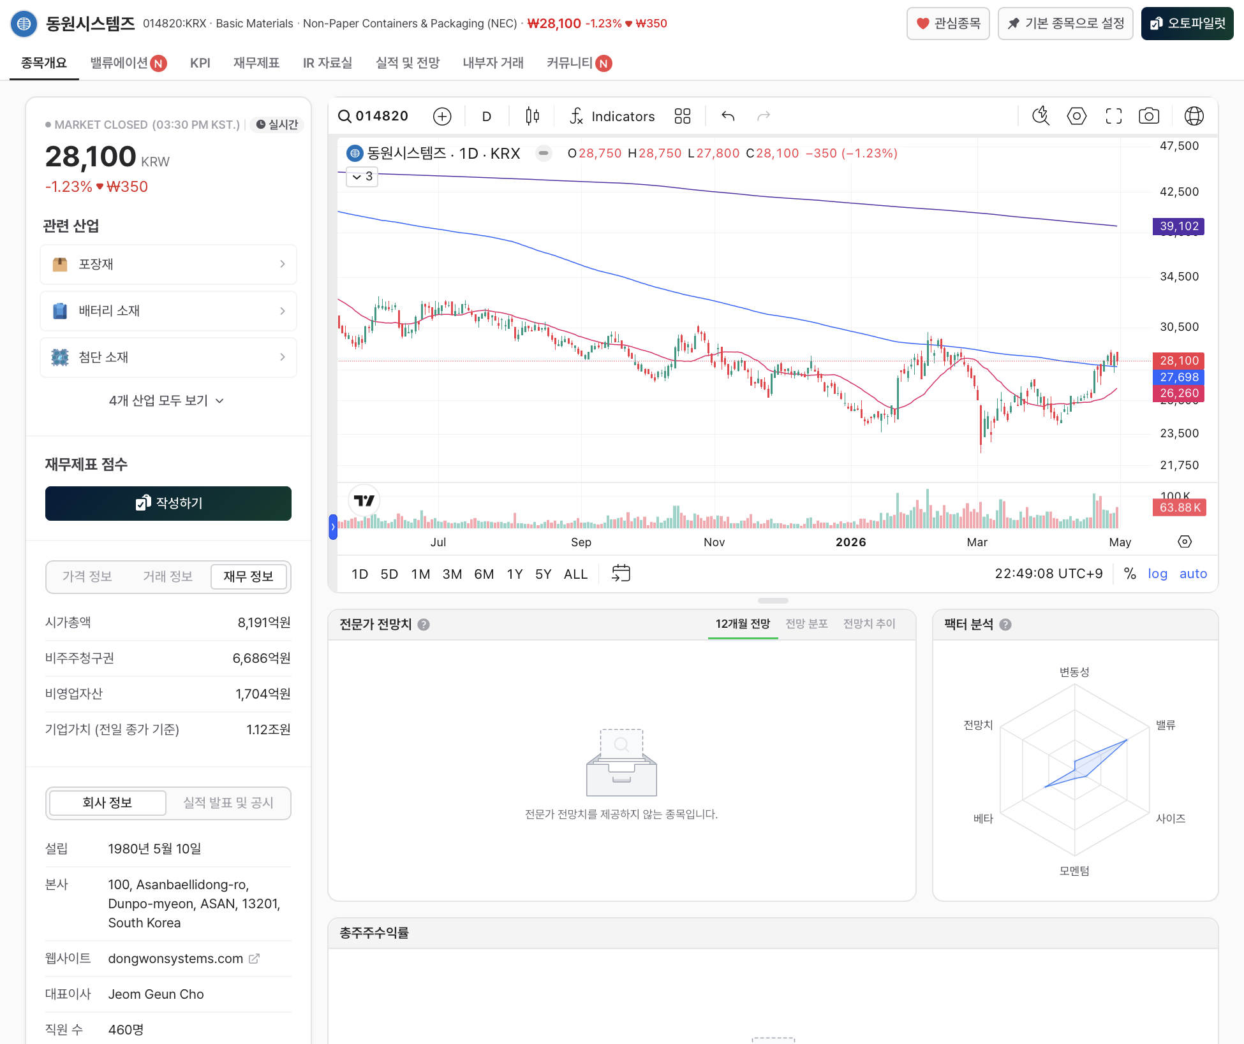Click the panel resize handle below chart
The width and height of the screenshot is (1244, 1044).
(x=773, y=600)
